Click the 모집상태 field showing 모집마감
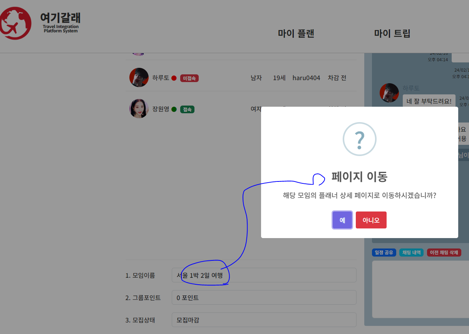 [x=264, y=320]
